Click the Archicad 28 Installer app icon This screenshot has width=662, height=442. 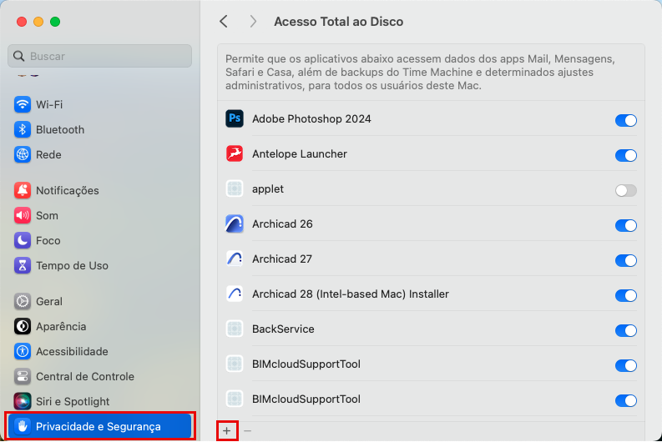click(235, 294)
